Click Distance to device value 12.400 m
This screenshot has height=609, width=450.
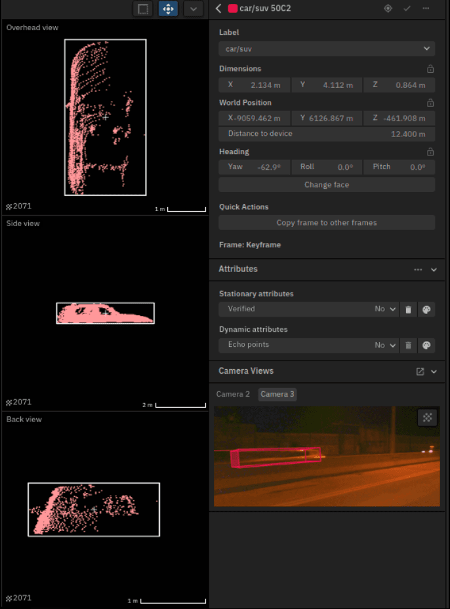click(408, 134)
